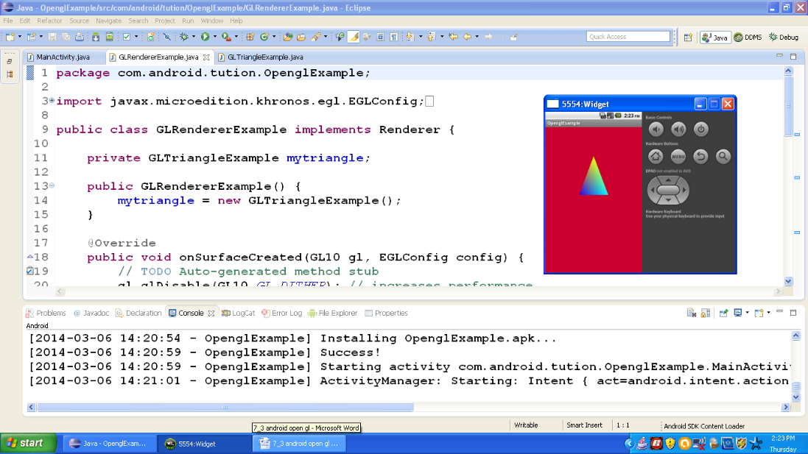Click the Save toolbar icon

point(52,37)
